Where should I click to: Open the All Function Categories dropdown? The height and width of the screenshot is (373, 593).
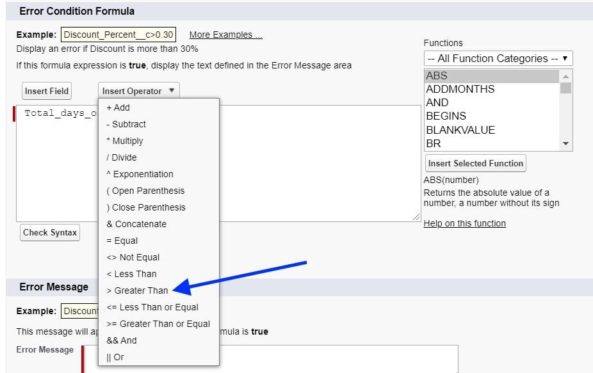click(498, 58)
